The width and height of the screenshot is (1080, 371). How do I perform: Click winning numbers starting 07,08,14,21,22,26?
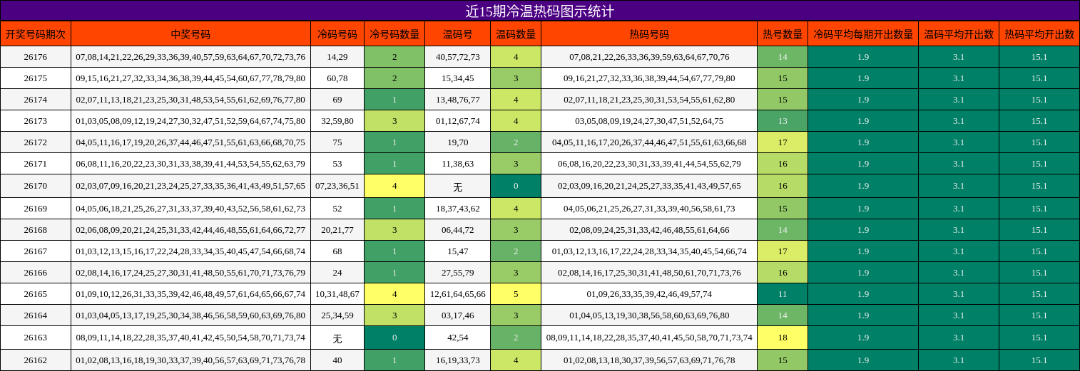click(190, 57)
